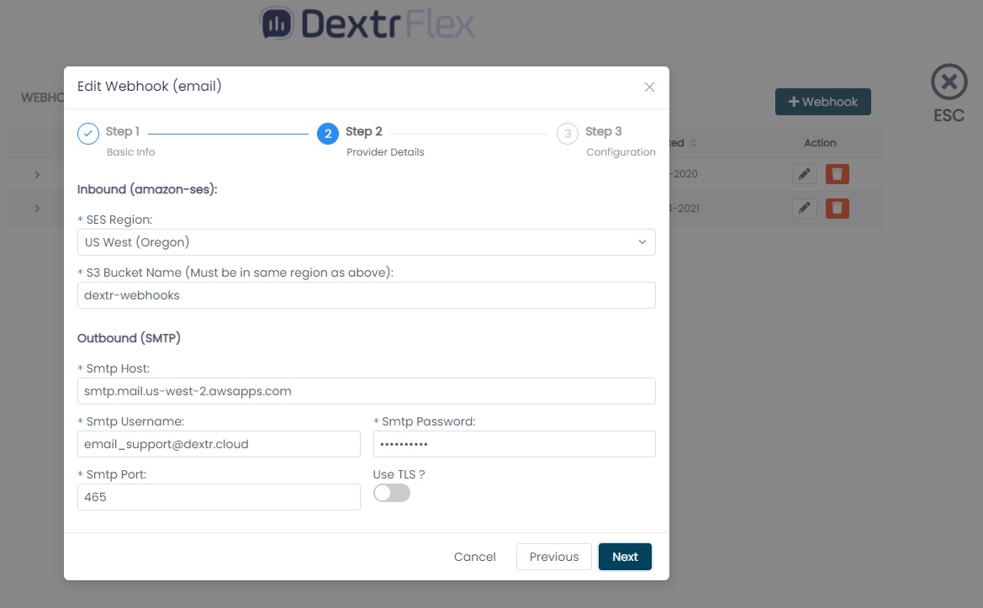Screen dimensions: 983x608
Task: Close the Edit Webhook dialog with X
Action: [x=649, y=87]
